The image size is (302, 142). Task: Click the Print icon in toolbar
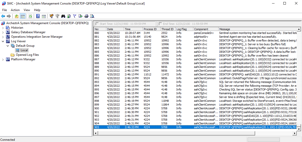(86, 16)
